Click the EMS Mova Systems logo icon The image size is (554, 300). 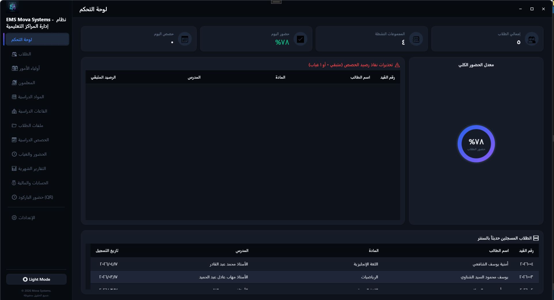point(12,7)
